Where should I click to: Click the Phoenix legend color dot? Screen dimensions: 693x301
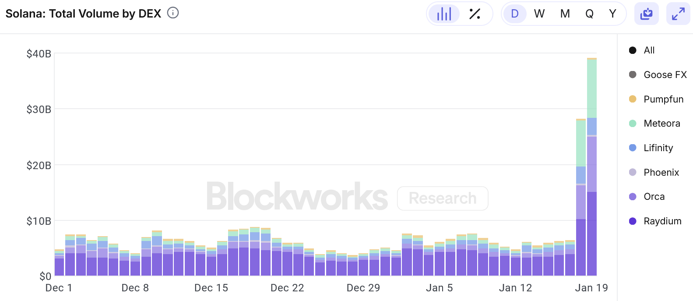633,172
